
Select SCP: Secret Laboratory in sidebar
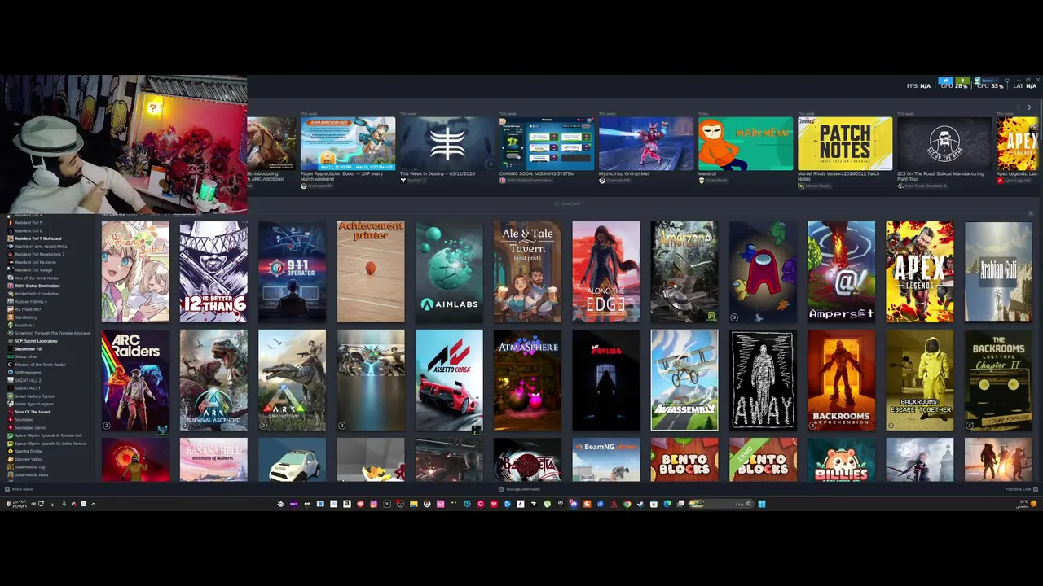click(36, 341)
